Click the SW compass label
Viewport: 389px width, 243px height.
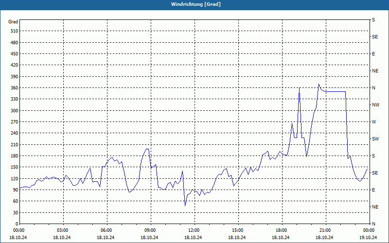click(x=375, y=139)
